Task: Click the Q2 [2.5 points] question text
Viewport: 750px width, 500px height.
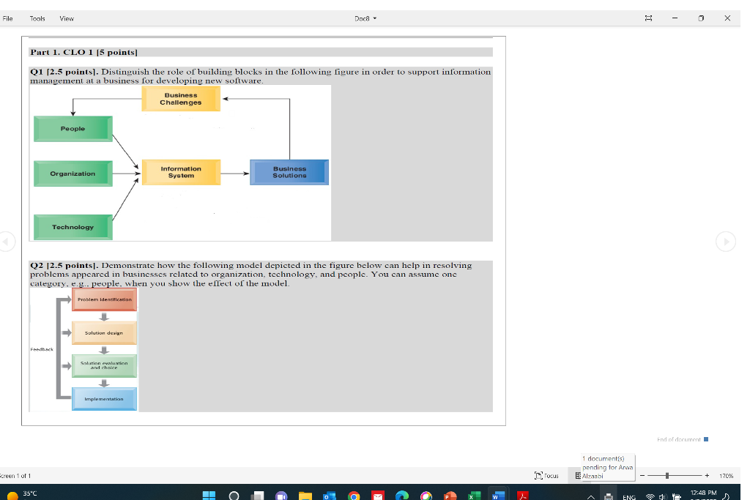Action: [x=250, y=275]
